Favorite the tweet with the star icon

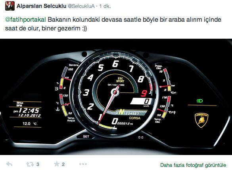tap(57, 164)
